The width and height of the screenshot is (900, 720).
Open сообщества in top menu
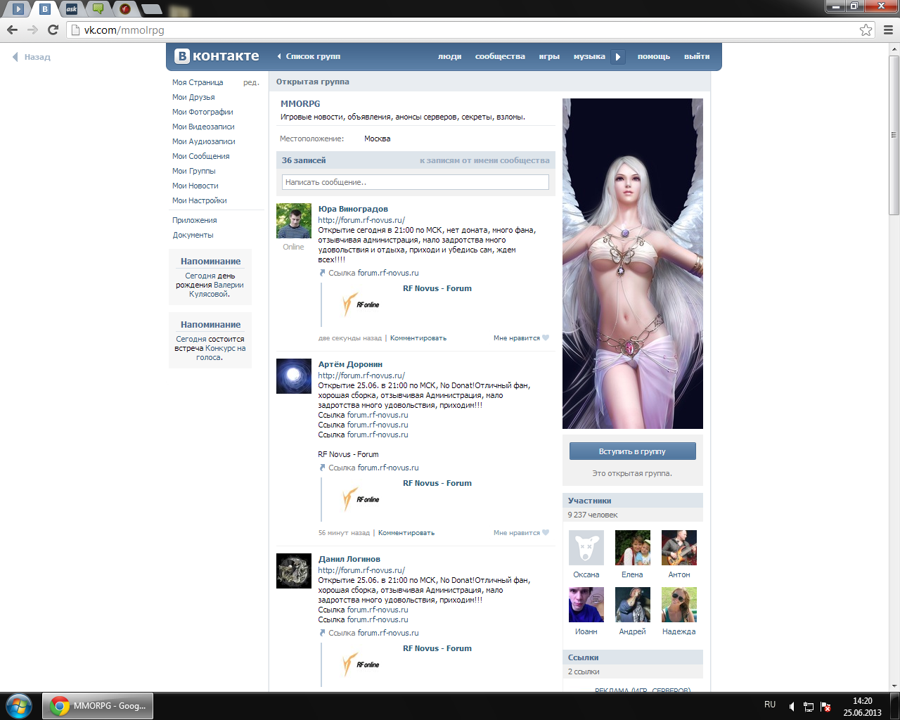point(500,56)
